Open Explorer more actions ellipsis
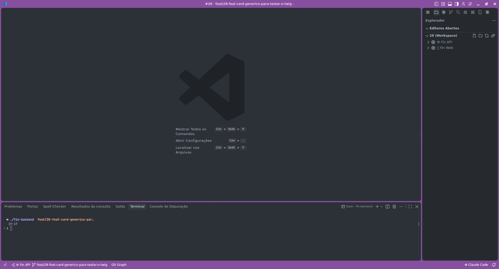The width and height of the screenshot is (499, 269). click(494, 21)
